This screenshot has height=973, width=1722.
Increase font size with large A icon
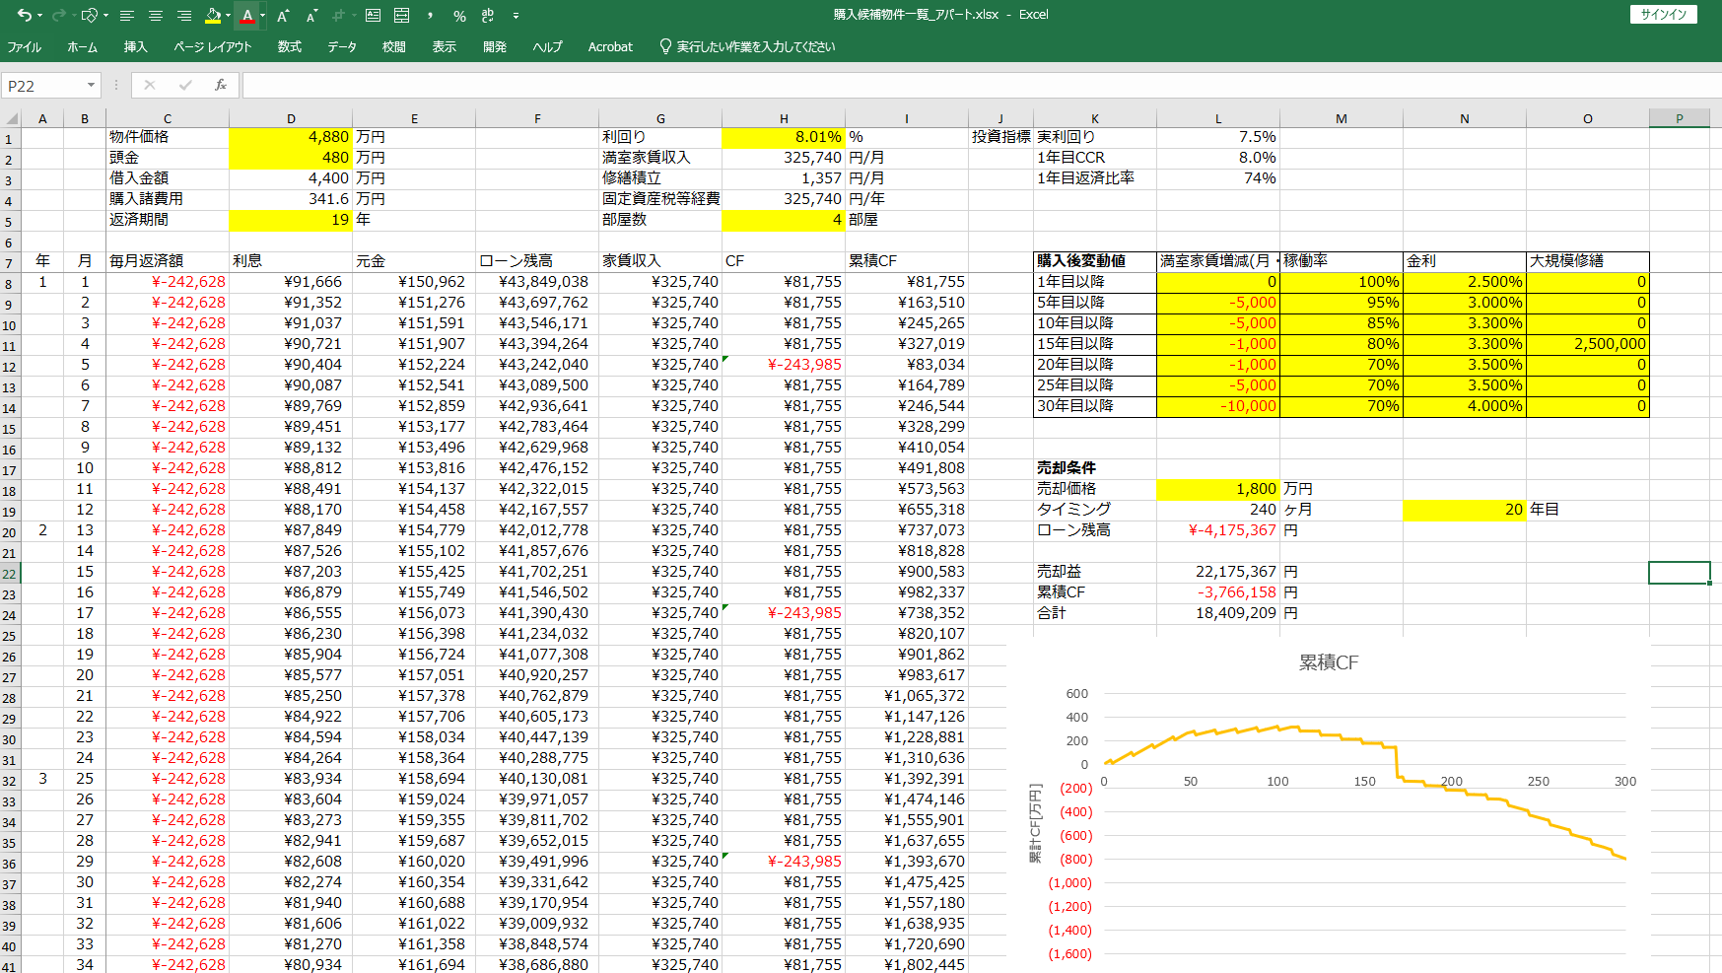[x=283, y=15]
